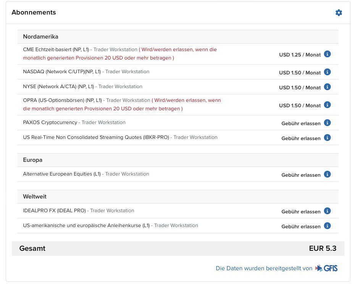
Task: Click the GFIS logo
Action: pyautogui.click(x=326, y=268)
